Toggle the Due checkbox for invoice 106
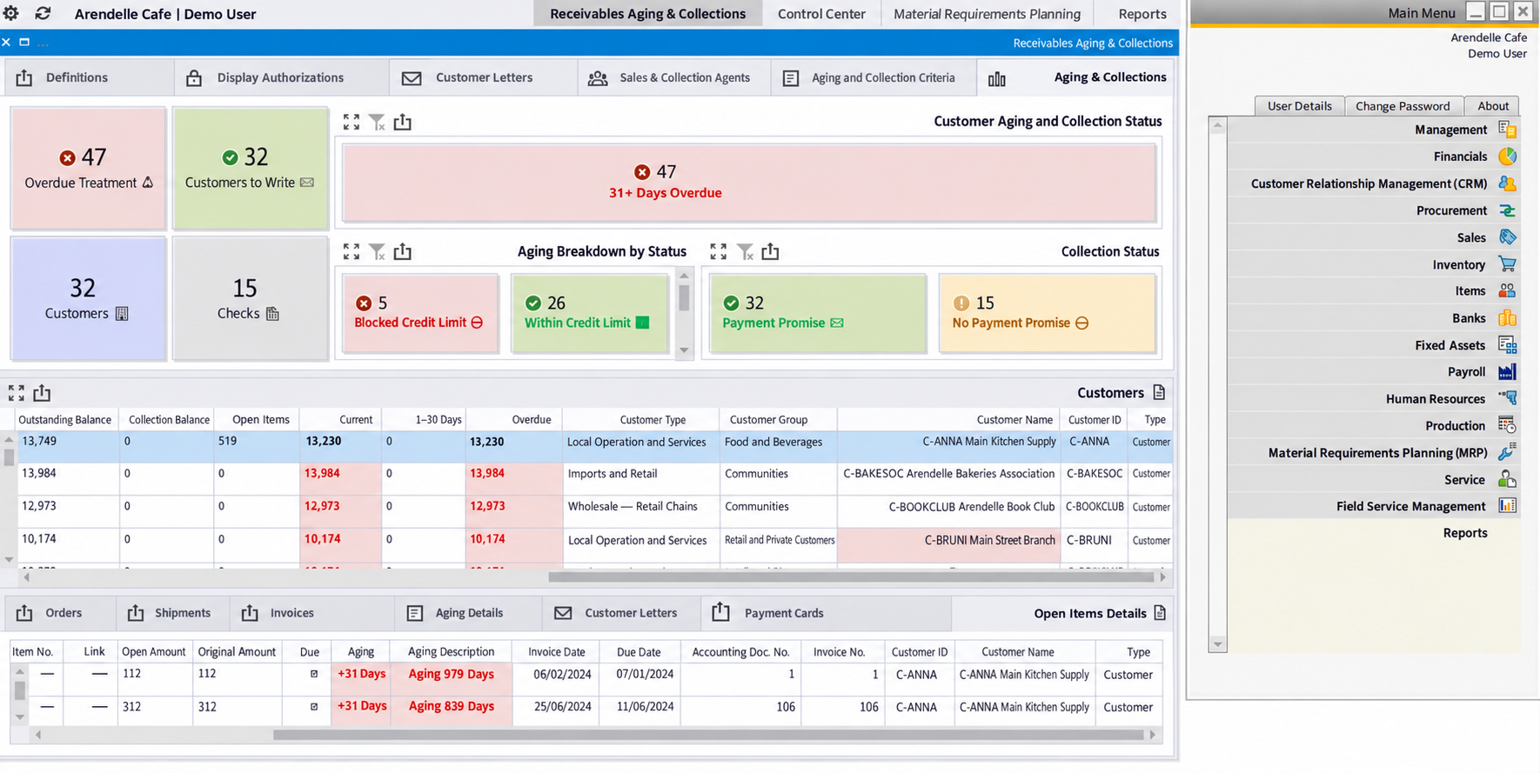The image size is (1540, 773). pyautogui.click(x=314, y=707)
